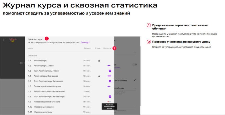Click the '30 мар.' date cell

87,91
